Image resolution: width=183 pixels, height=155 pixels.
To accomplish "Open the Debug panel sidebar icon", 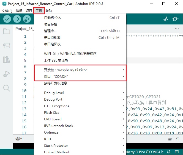I will tap(7, 74).
